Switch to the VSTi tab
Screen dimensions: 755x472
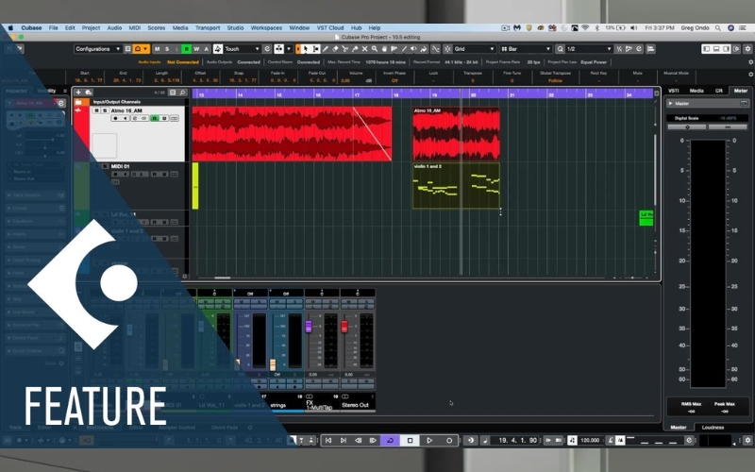pyautogui.click(x=674, y=91)
